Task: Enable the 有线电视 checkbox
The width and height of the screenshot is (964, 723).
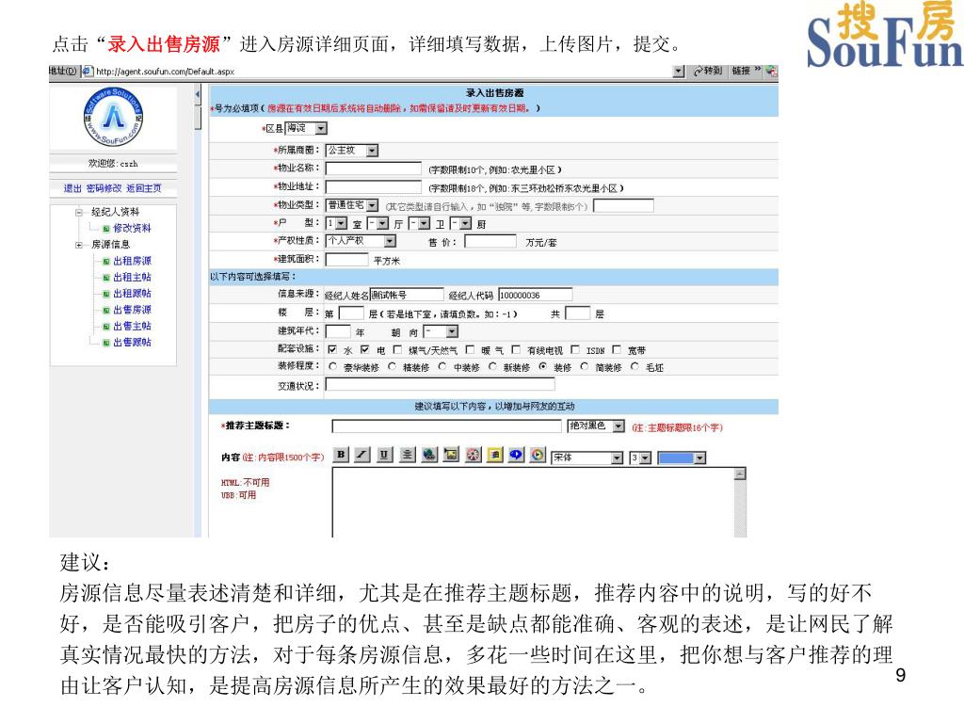Action: coord(516,350)
